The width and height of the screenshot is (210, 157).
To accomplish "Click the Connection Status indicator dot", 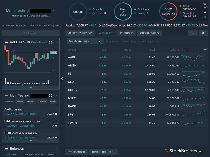I will coord(25,25).
